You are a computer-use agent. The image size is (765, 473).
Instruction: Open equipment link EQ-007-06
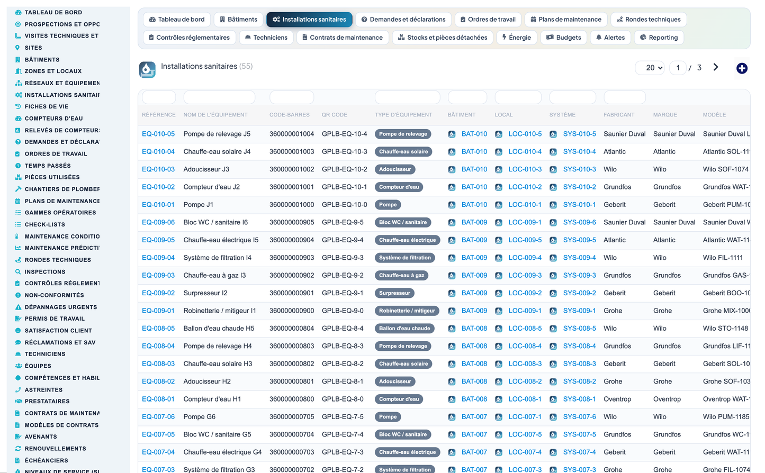click(x=158, y=417)
